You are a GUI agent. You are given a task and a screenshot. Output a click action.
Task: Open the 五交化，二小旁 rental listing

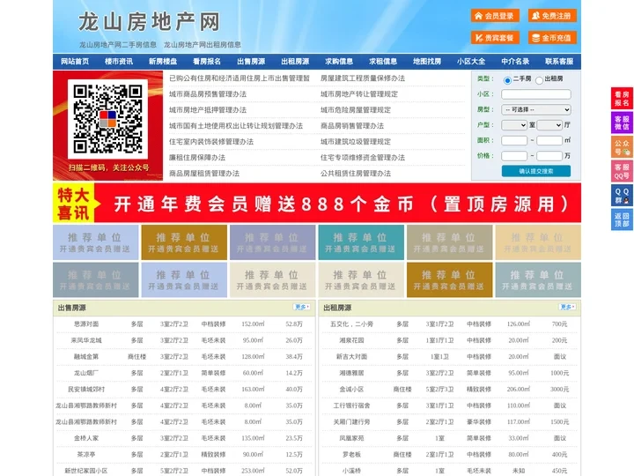[x=351, y=324]
